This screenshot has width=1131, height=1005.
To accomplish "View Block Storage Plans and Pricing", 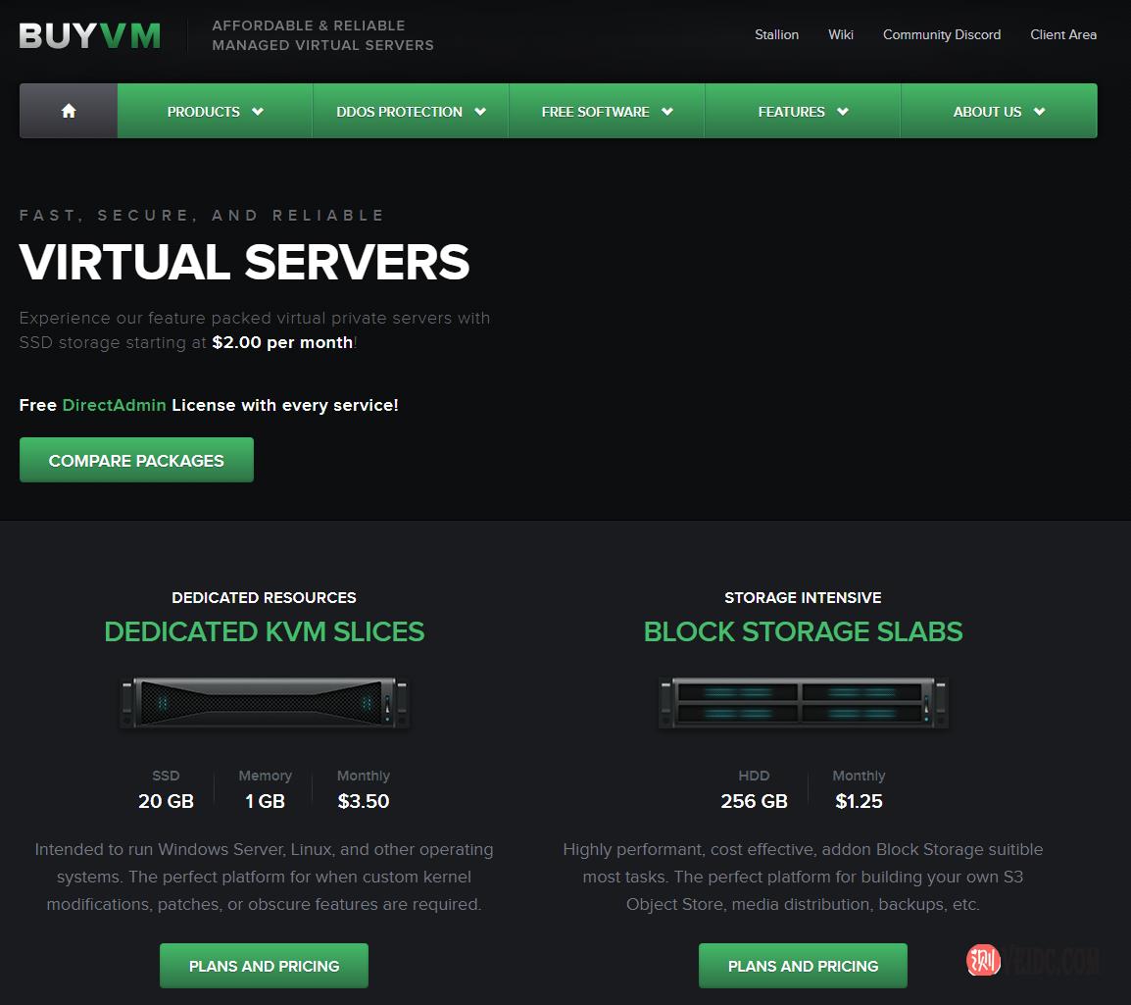I will (803, 966).
